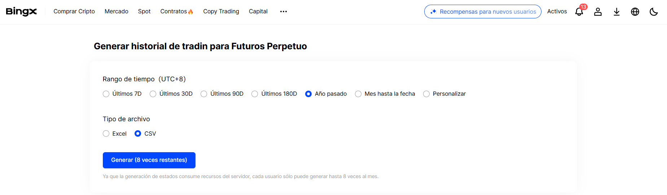This screenshot has height=195, width=667.
Task: Open the user profile icon
Action: coord(598,12)
